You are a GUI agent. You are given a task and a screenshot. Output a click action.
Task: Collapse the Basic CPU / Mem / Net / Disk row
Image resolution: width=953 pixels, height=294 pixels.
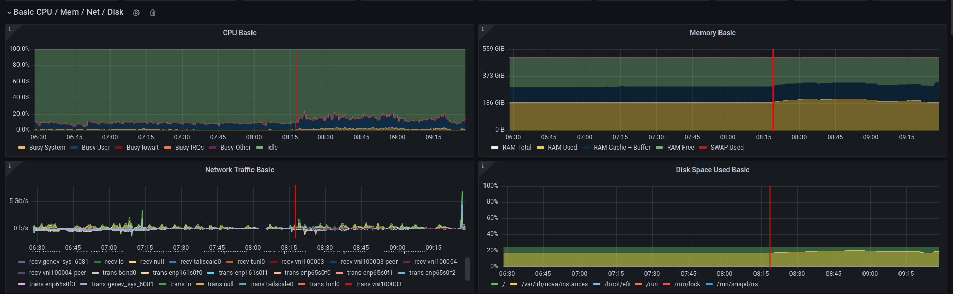click(x=9, y=12)
